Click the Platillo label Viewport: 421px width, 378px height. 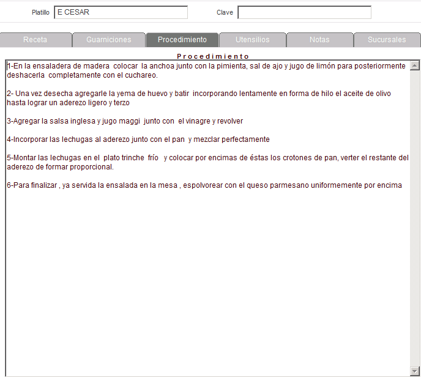tap(40, 13)
